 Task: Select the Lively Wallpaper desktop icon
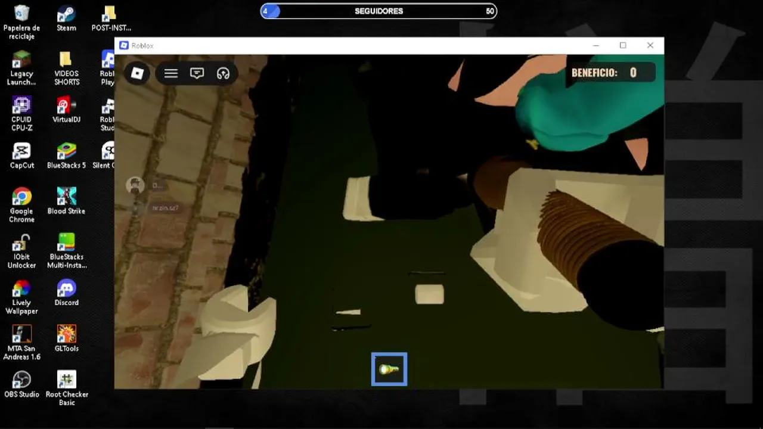(21, 297)
